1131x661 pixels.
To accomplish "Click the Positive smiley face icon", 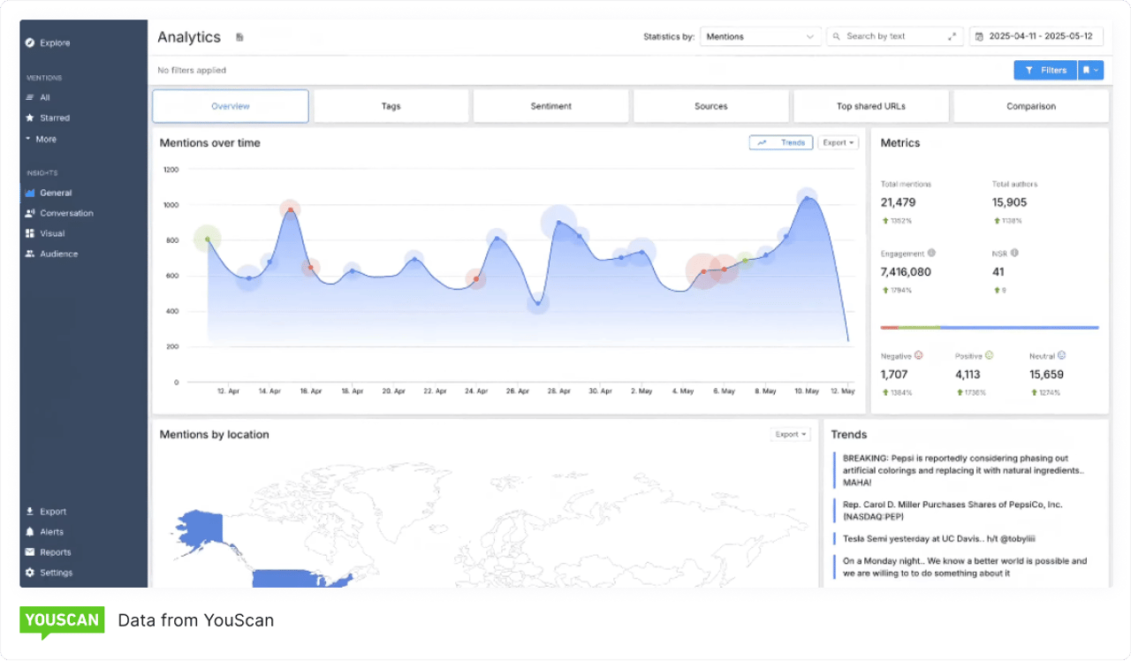I will point(990,355).
